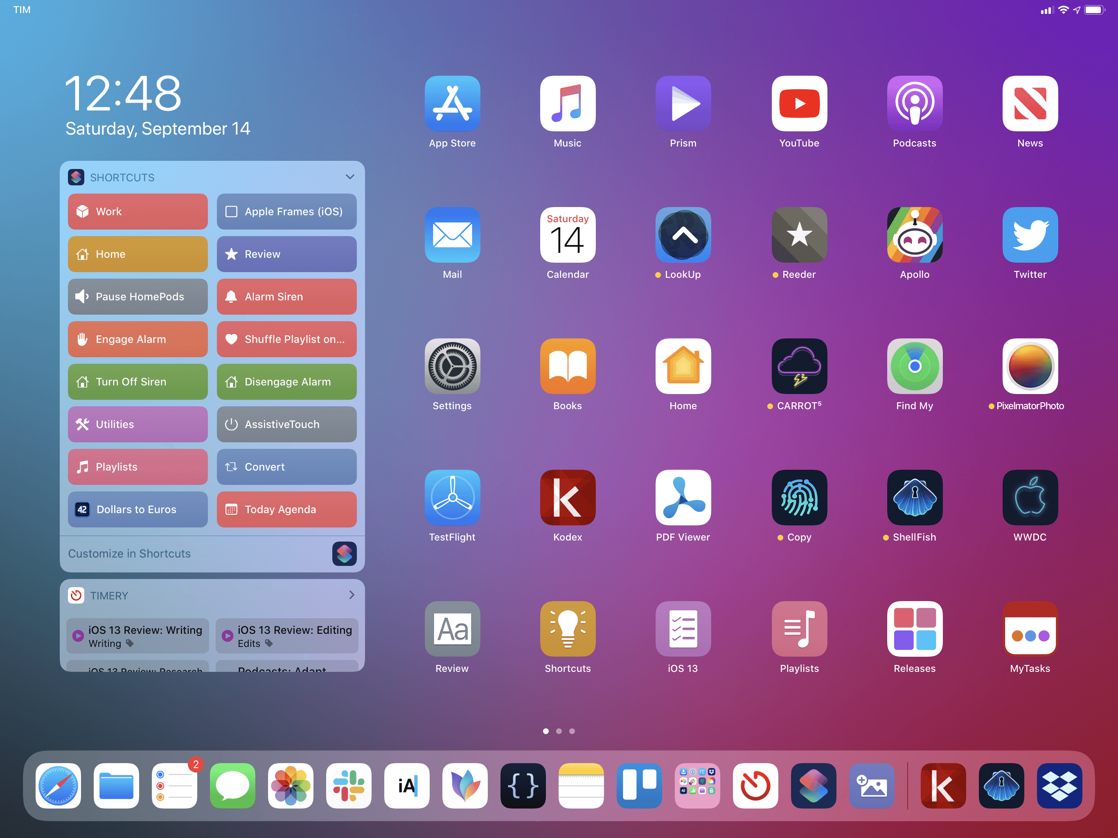Run the Convert shortcut

point(286,466)
